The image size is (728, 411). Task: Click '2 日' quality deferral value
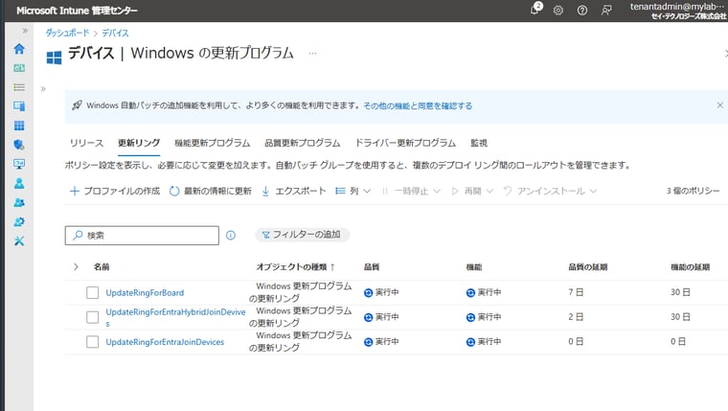tap(576, 317)
